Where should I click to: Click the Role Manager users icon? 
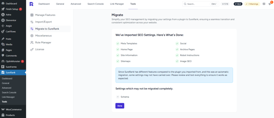[x=32, y=43]
